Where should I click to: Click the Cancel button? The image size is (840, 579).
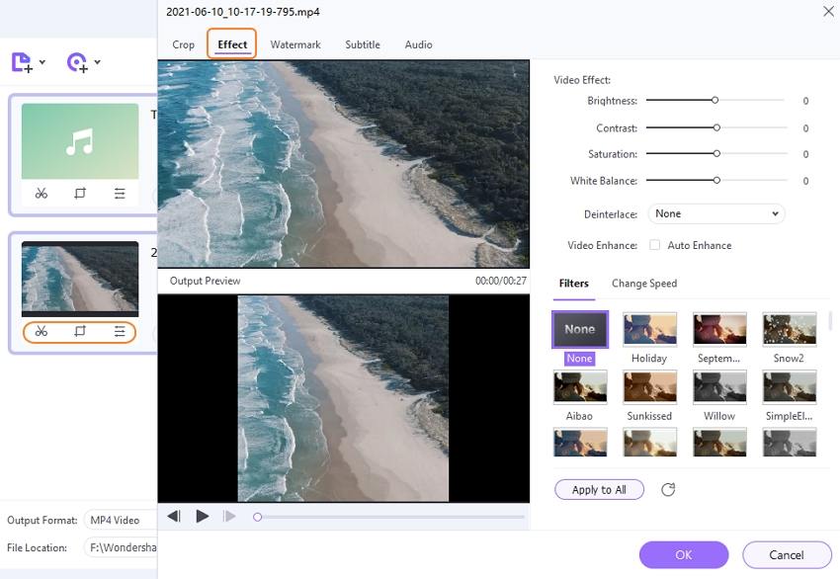click(x=787, y=555)
